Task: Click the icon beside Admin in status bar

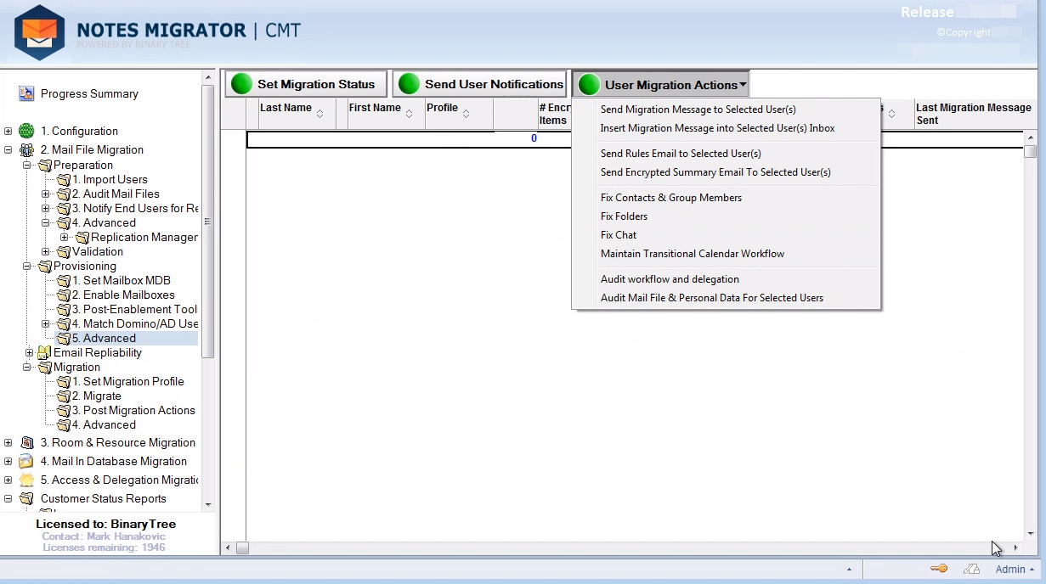Action: click(971, 569)
